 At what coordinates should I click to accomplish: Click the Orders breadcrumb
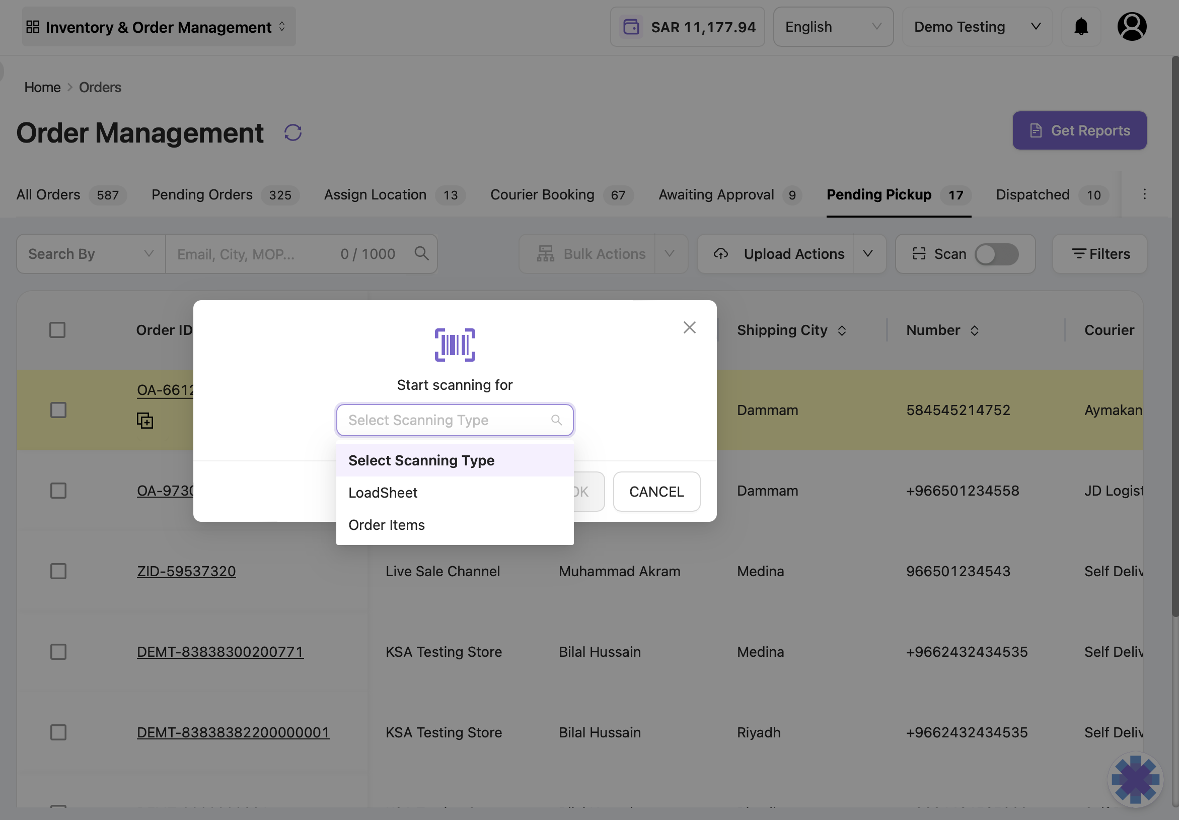click(x=100, y=87)
